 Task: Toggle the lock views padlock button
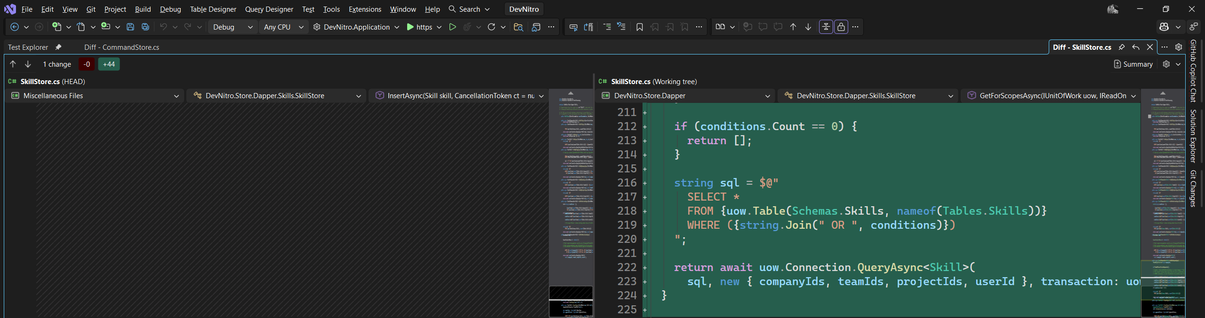click(x=841, y=27)
